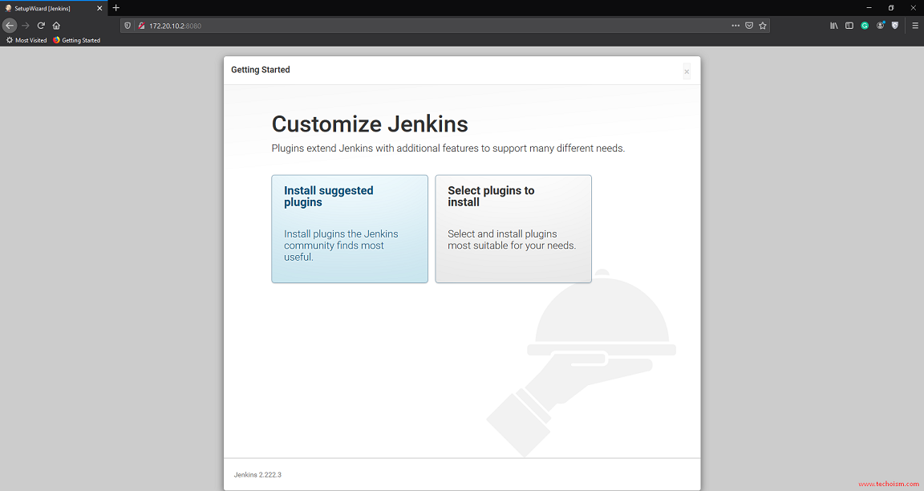The image size is (924, 491).
Task: Open a new browser tab
Action: point(116,8)
